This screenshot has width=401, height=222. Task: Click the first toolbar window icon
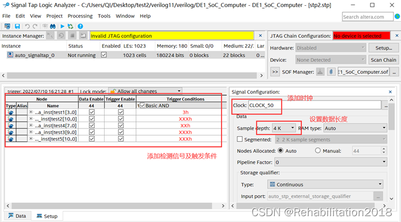[8, 26]
